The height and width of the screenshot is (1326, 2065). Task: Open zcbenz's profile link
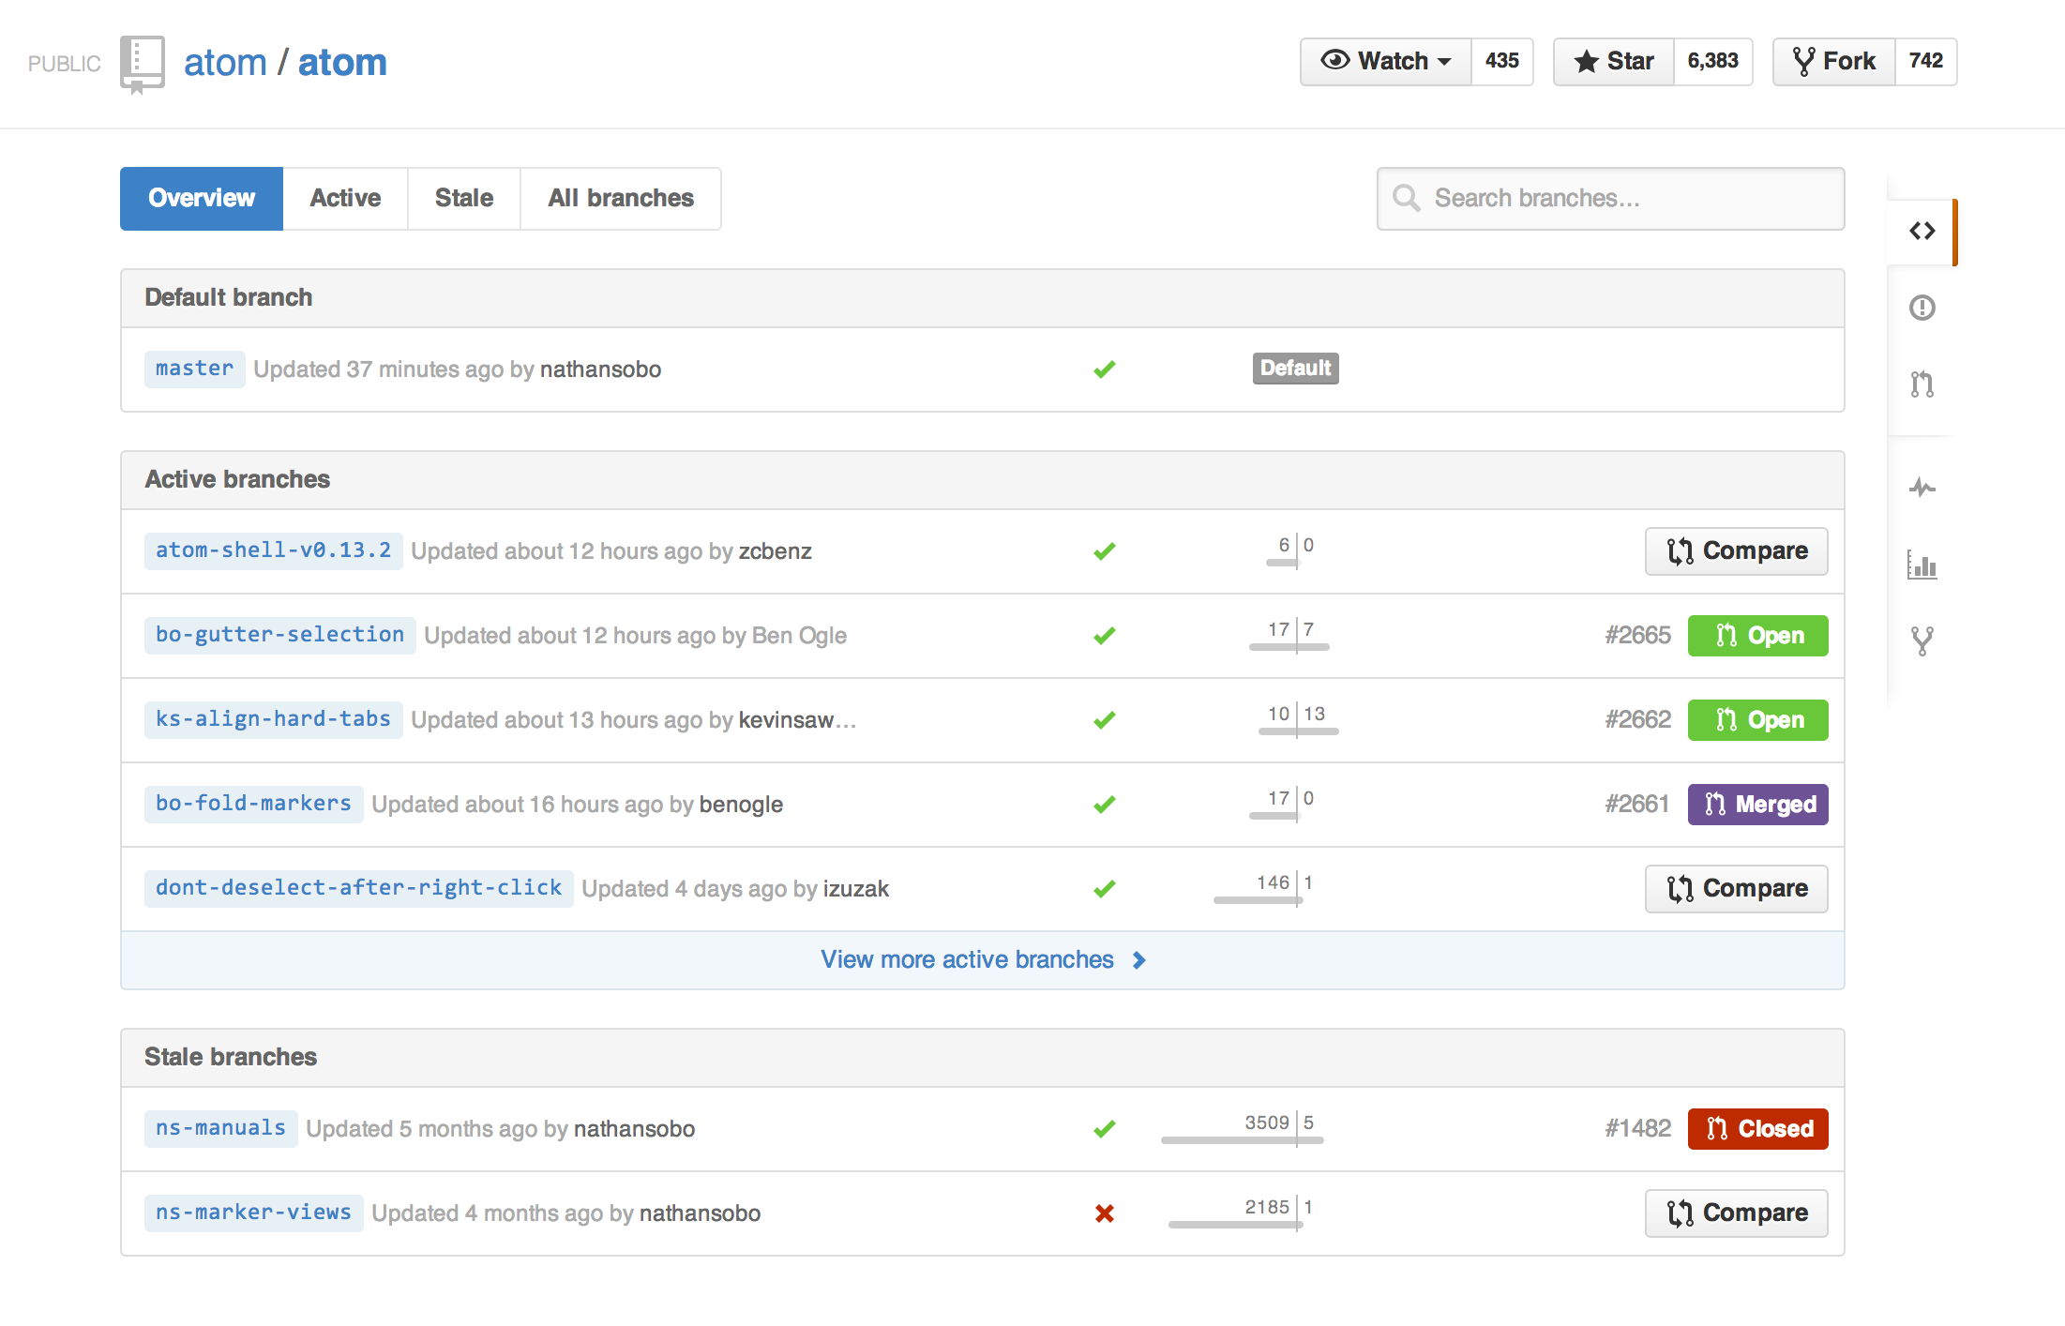pyautogui.click(x=775, y=551)
